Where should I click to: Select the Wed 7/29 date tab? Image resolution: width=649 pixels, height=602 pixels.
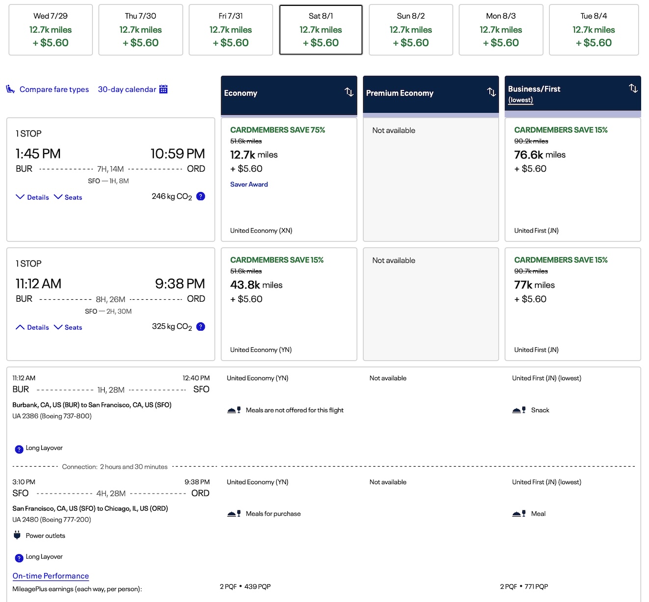click(x=51, y=30)
